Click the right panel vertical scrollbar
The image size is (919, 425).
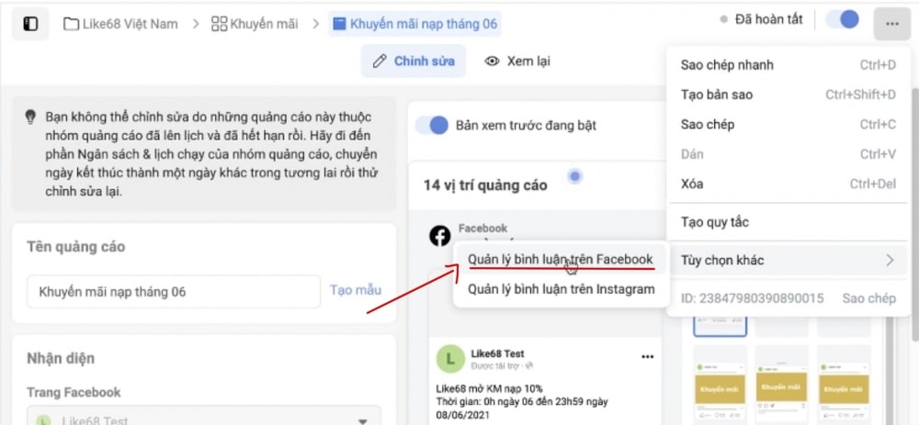(915, 214)
